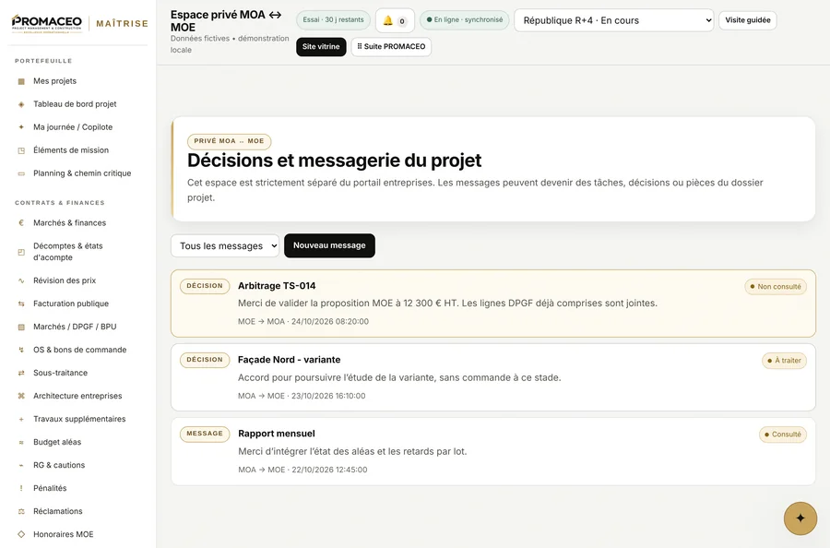Image resolution: width=830 pixels, height=548 pixels.
Task: Click the DÉCISION tag on Arbitrage TS-014
Action: (205, 286)
